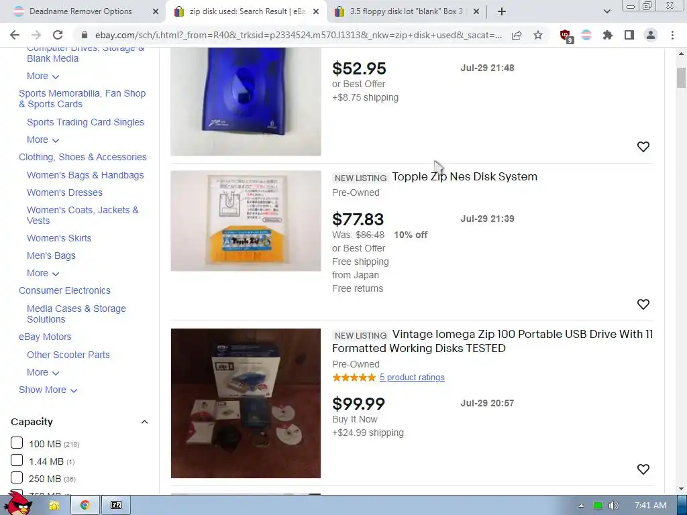
Task: Check the 100 MB capacity filter
Action: pyautogui.click(x=17, y=443)
